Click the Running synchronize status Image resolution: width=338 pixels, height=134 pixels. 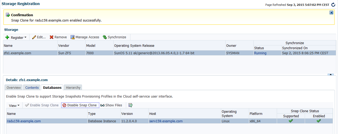260,53
